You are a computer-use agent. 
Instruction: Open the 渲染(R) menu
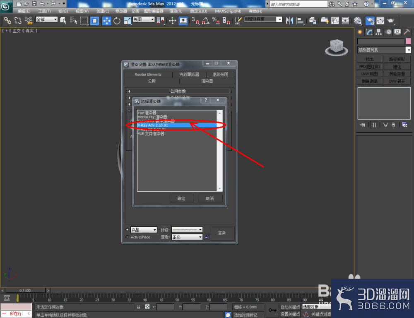point(176,11)
